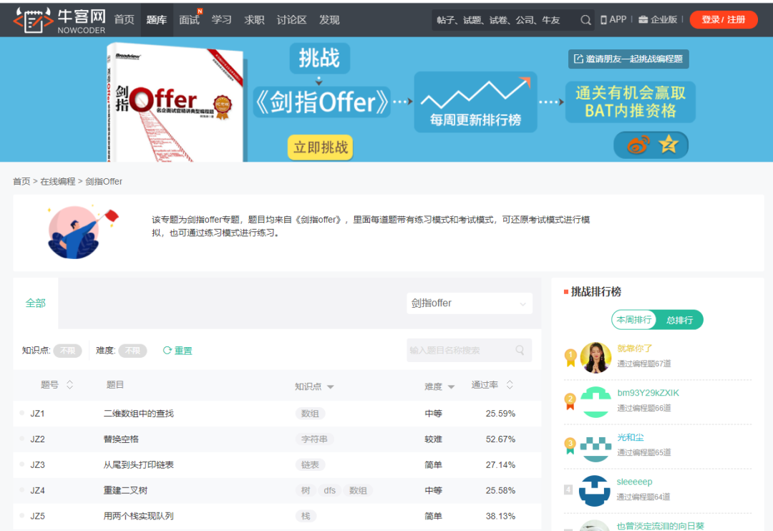Open problem 二维数组中的查找

pos(139,413)
